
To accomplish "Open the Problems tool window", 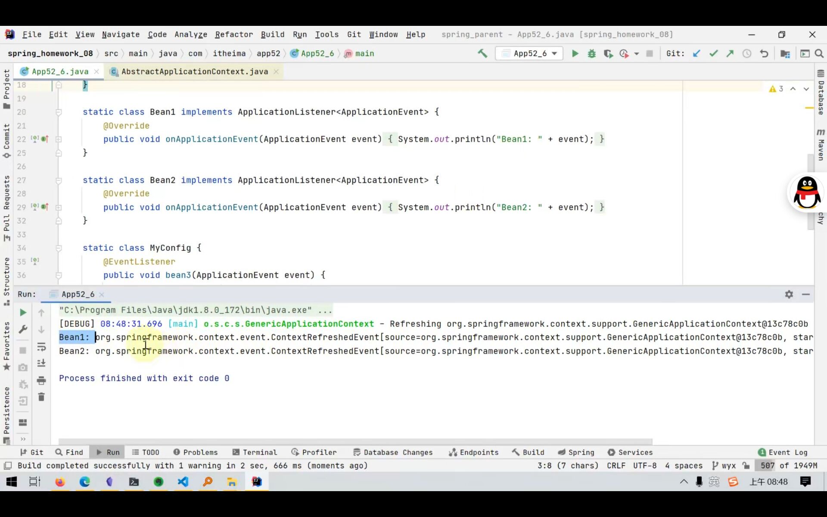I will click(196, 452).
